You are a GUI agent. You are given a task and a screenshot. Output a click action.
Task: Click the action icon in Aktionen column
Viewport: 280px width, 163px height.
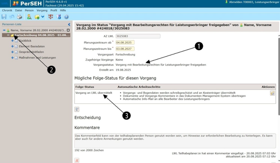tap(272, 93)
